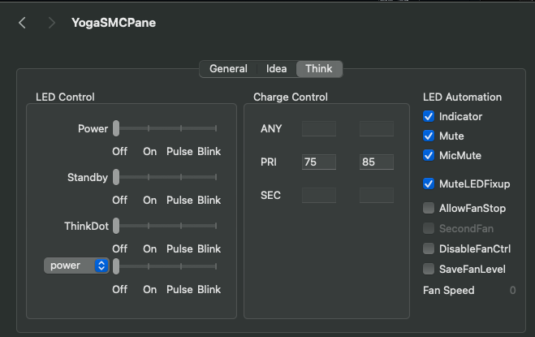Go back with the back arrow

tap(22, 23)
